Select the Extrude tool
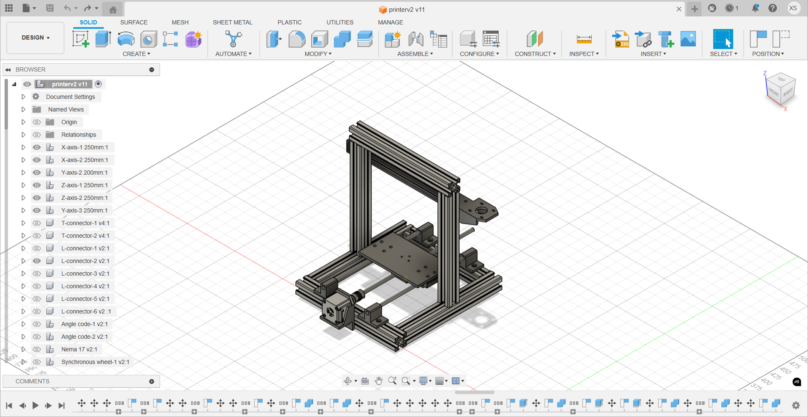 (x=103, y=39)
